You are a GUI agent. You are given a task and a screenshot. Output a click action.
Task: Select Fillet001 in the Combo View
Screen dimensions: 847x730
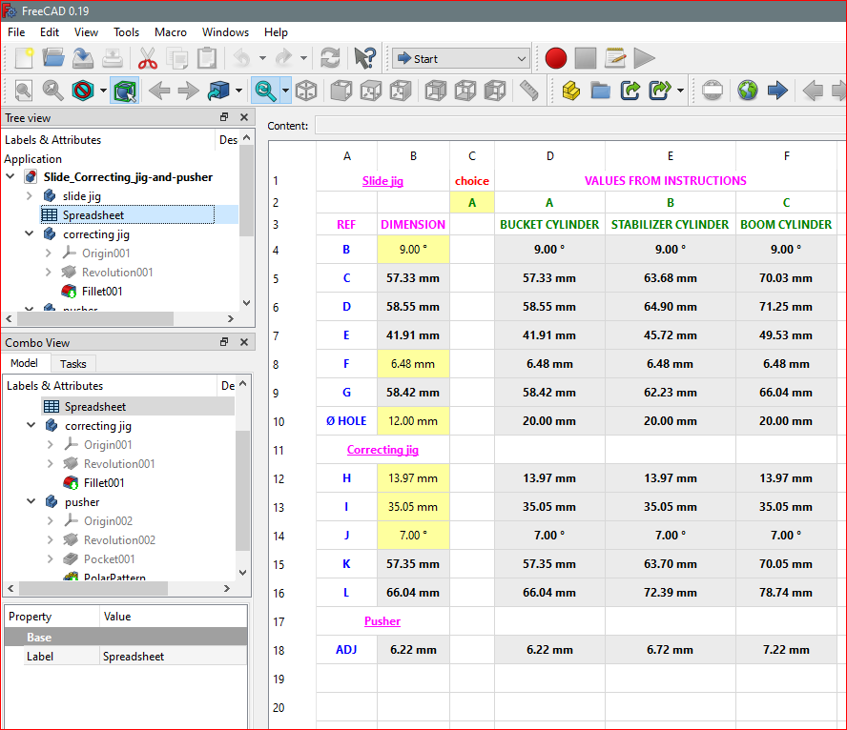pos(103,483)
